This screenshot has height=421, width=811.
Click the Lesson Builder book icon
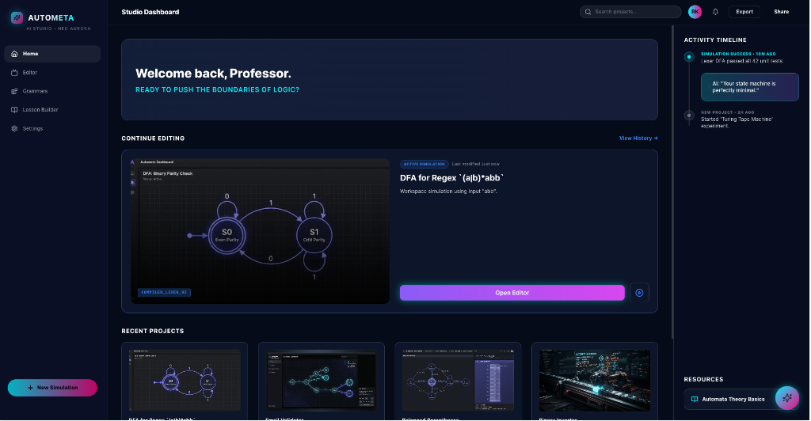tap(14, 110)
